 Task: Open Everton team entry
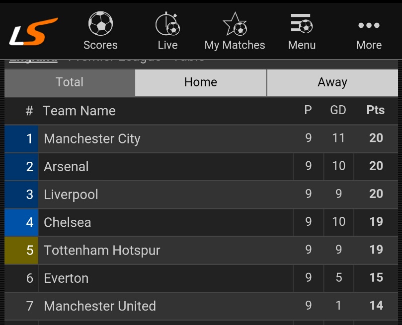66,278
